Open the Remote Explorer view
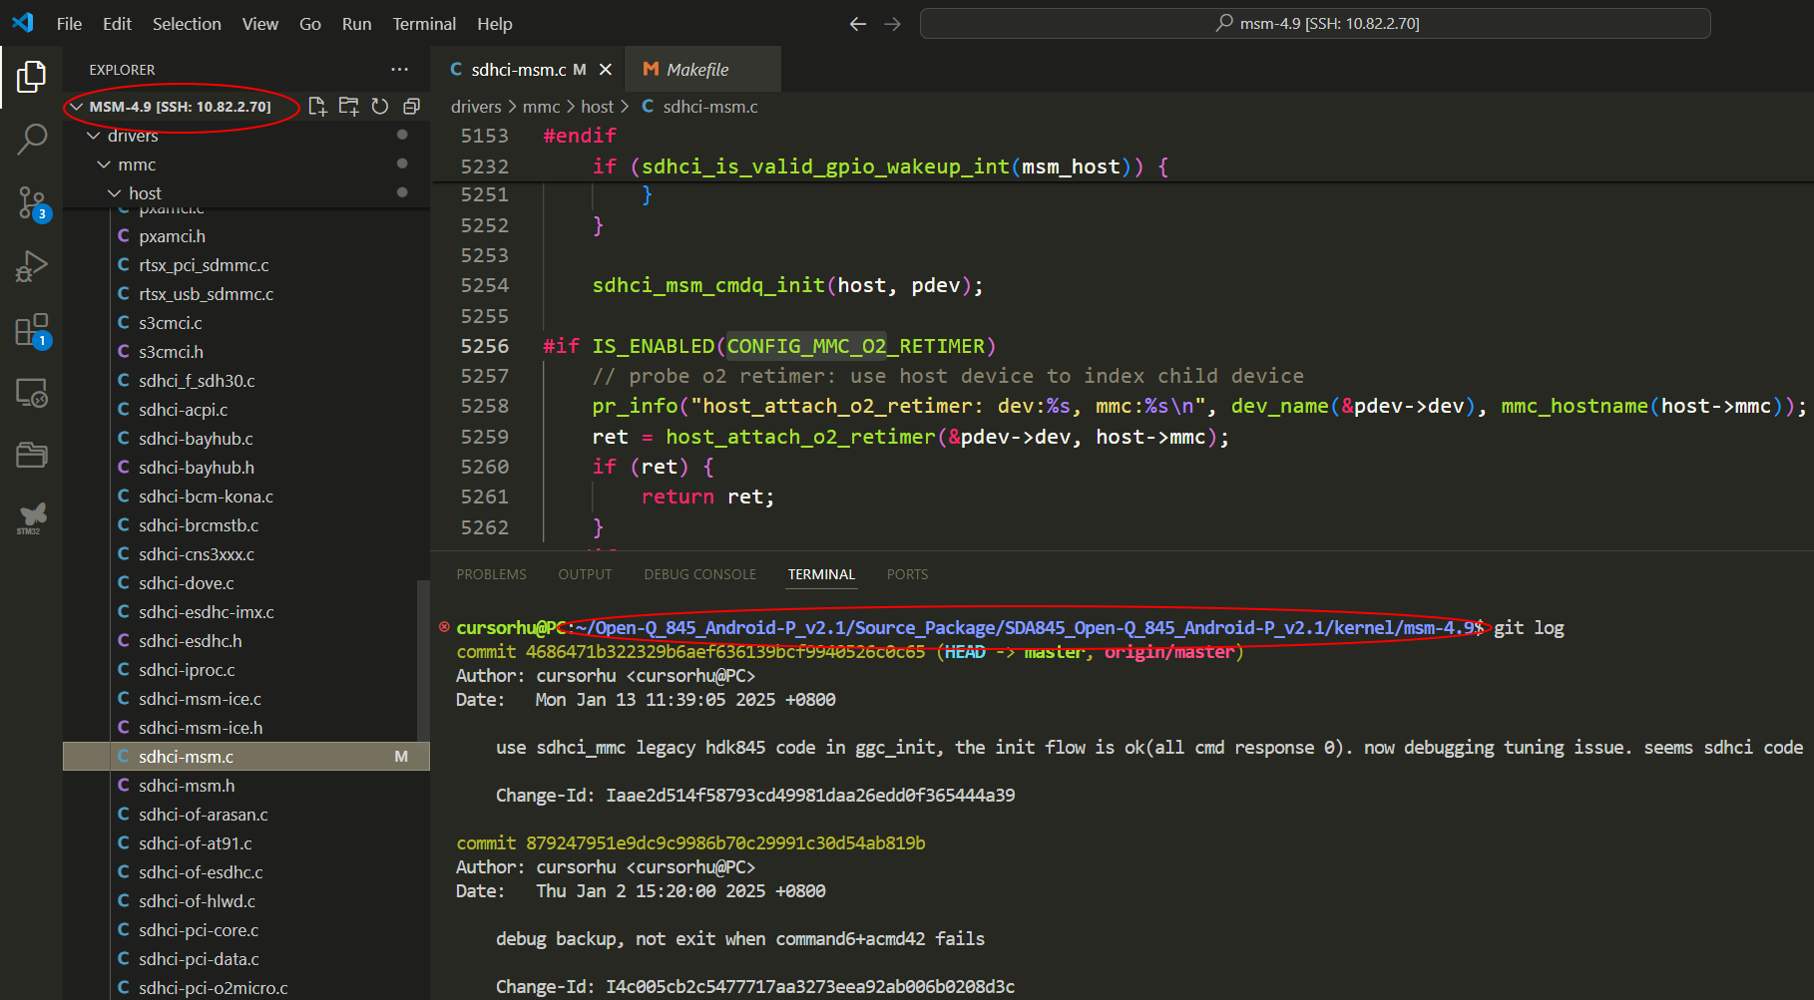Image resolution: width=1814 pixels, height=1000 pixels. click(31, 393)
